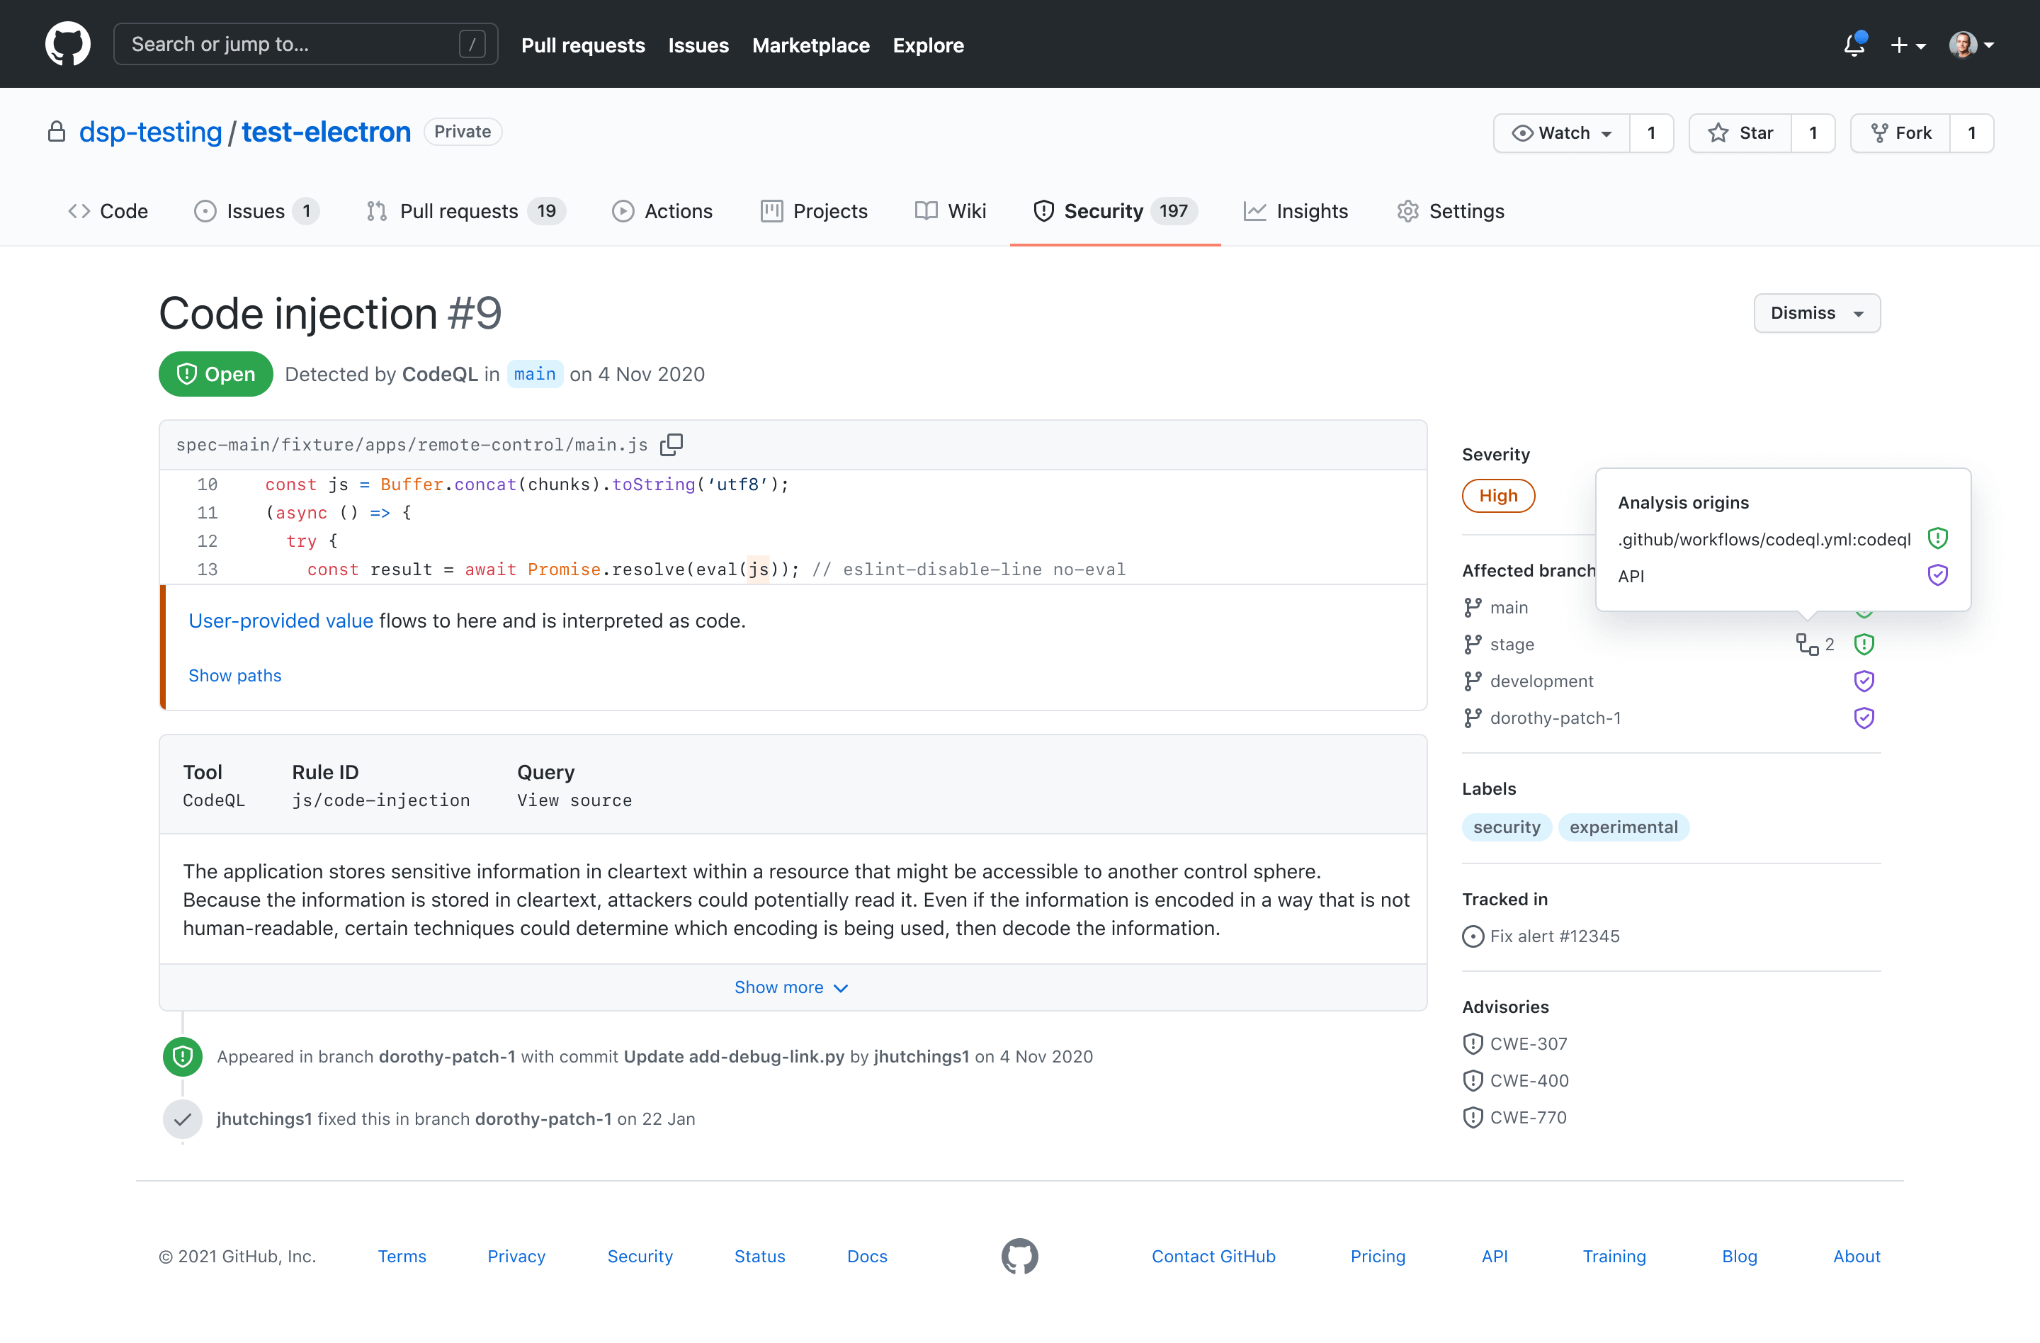Expand the description with Show more
2040x1343 pixels.
791,987
